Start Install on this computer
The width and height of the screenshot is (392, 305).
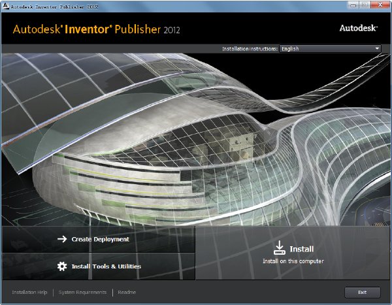(293, 253)
